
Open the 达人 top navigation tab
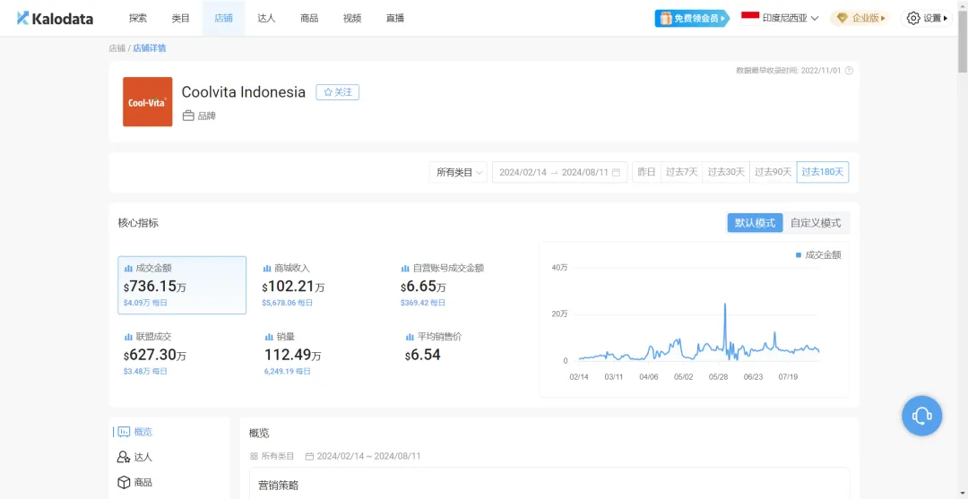click(x=266, y=18)
